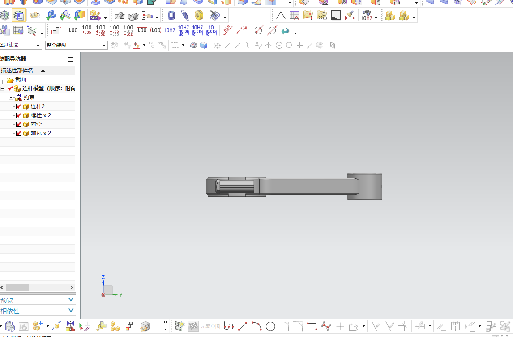Open the table with triangle icon
This screenshot has height=337, width=513.
295,15
